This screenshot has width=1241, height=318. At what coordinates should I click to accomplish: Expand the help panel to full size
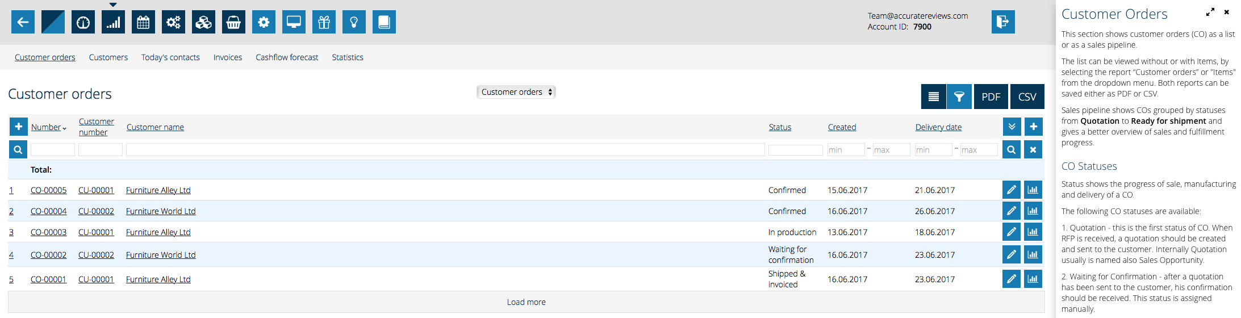point(1210,12)
